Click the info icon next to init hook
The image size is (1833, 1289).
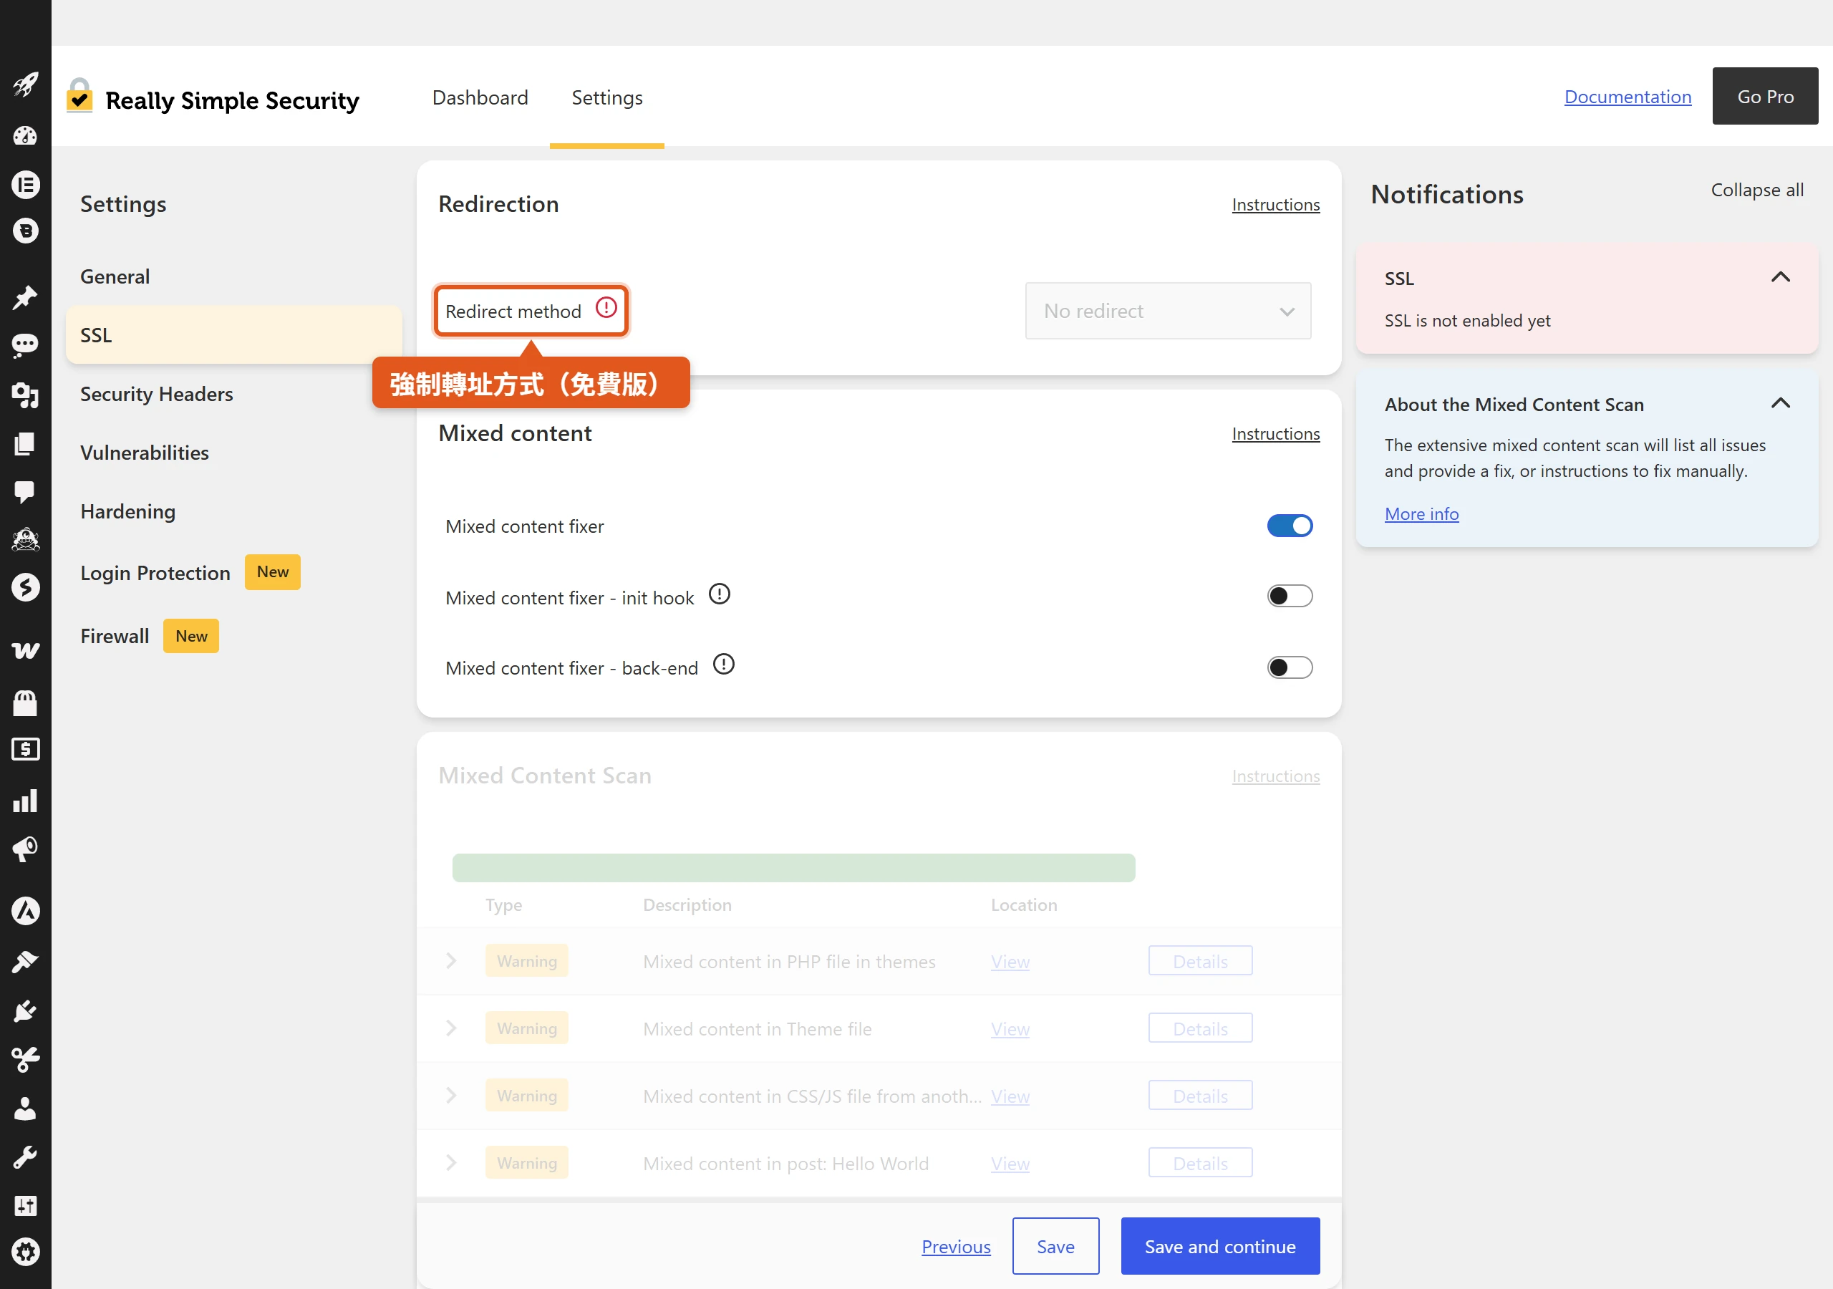(720, 594)
